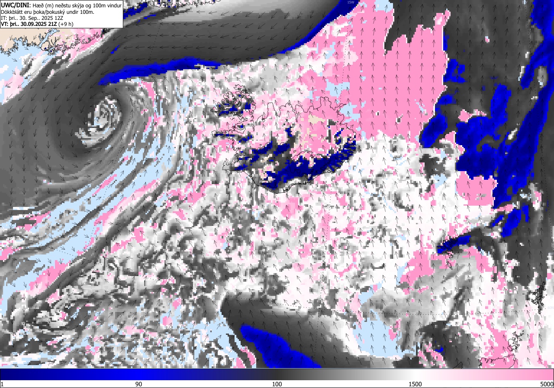Click the grey-to-white part of the colour scale

pos(346,374)
